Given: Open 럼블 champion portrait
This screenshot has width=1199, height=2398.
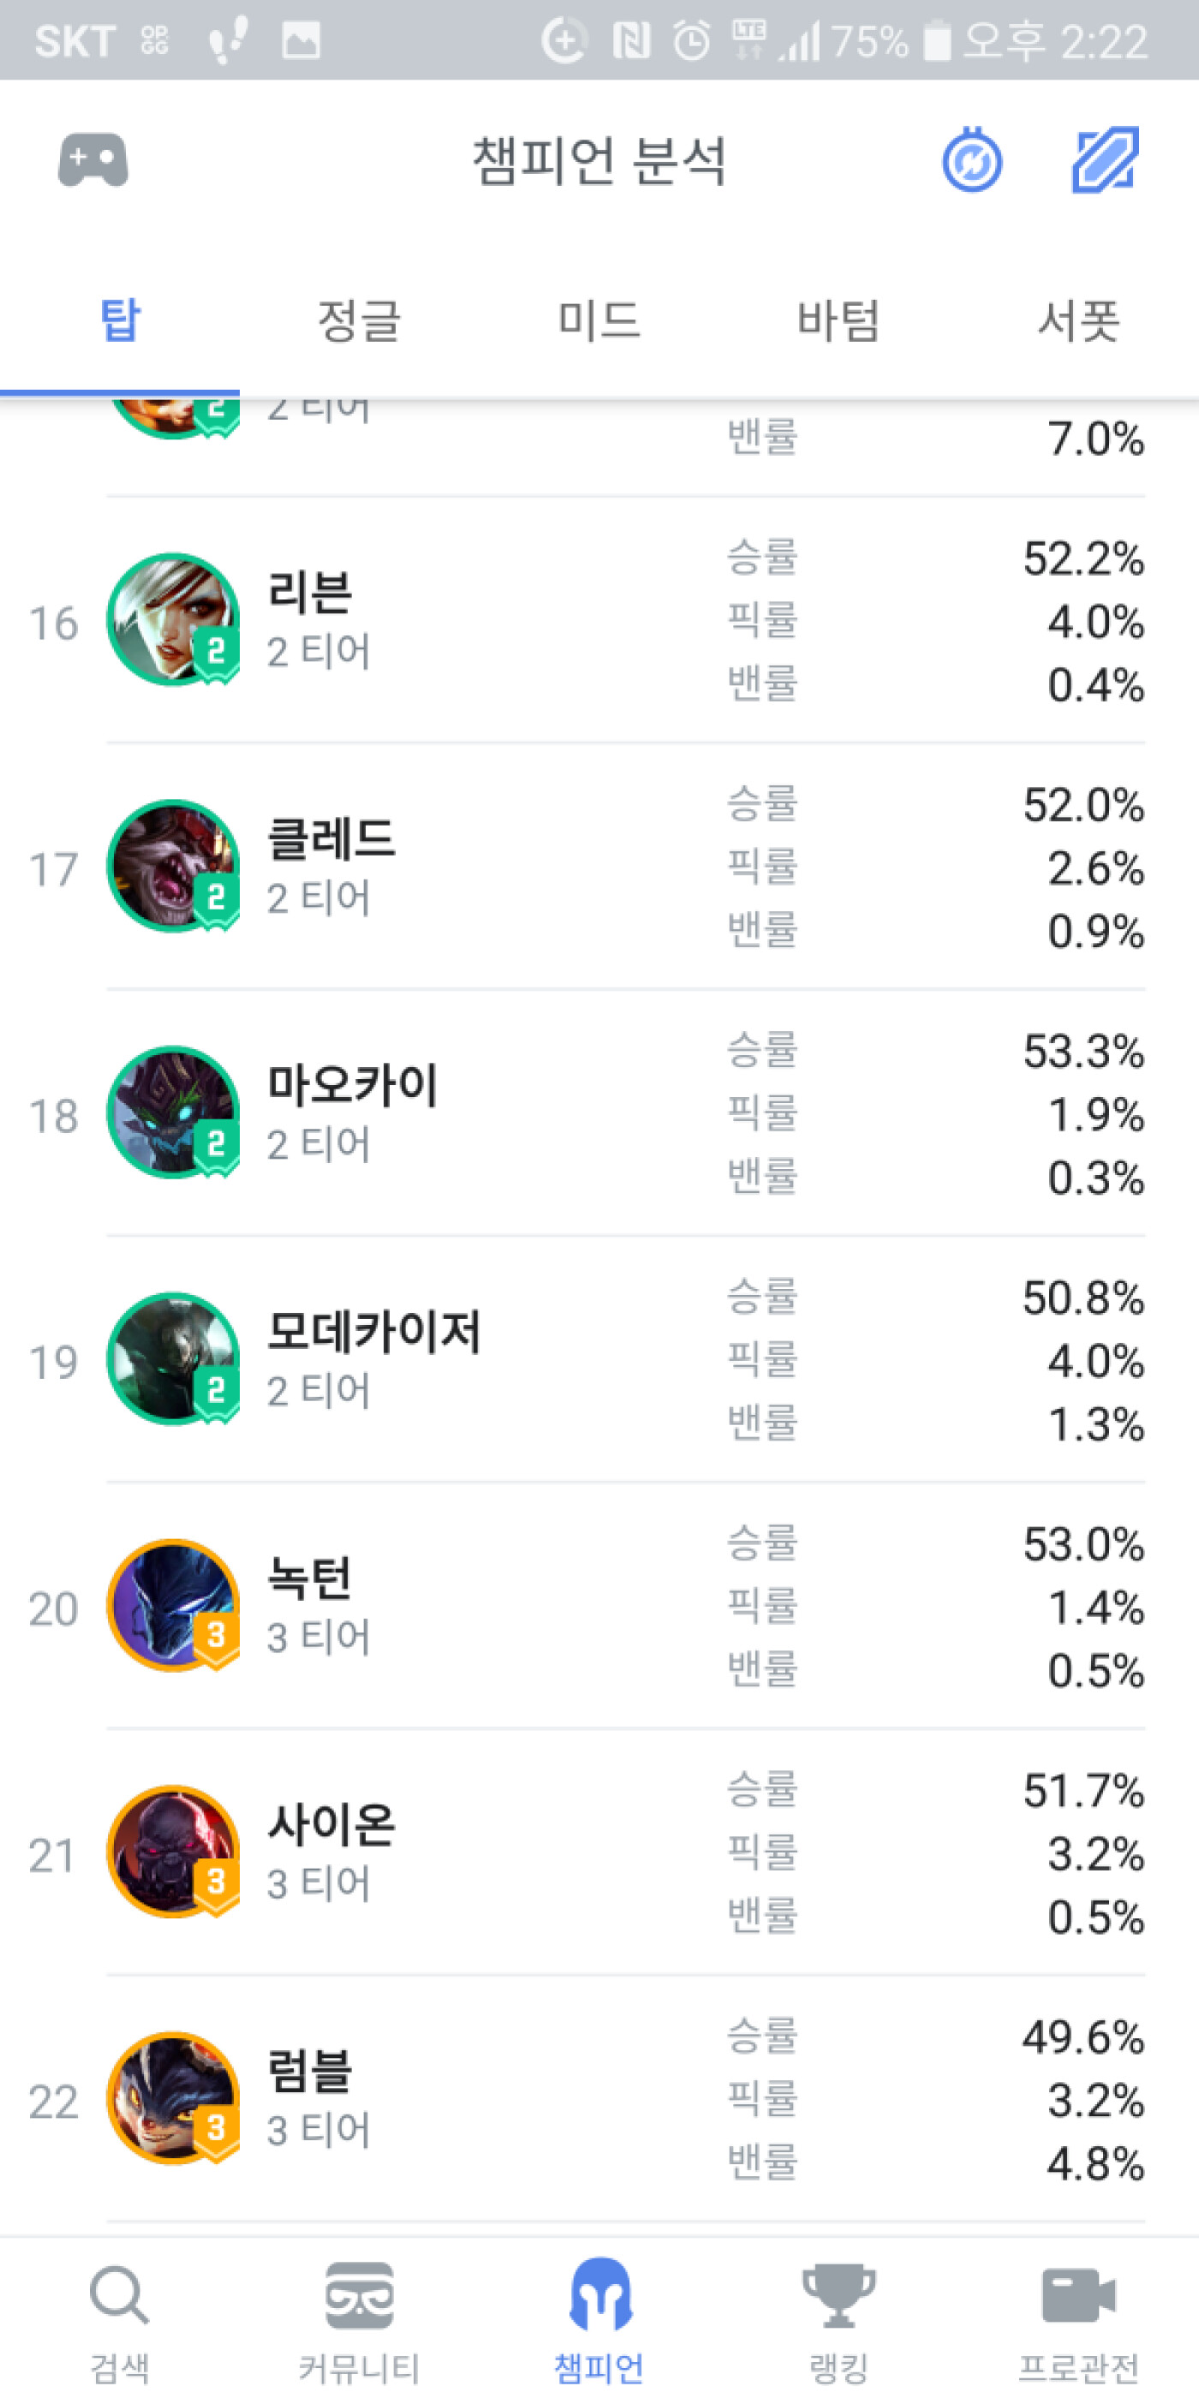Looking at the screenshot, I should pos(174,2098).
